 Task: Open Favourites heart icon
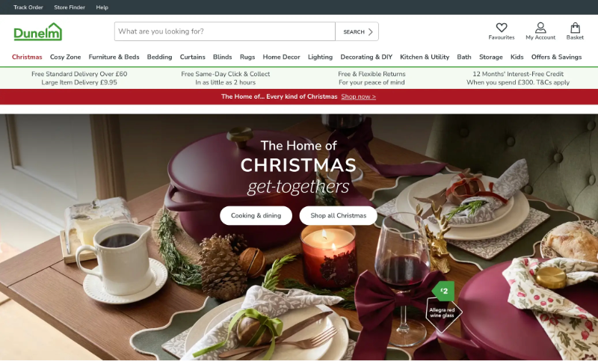501,28
